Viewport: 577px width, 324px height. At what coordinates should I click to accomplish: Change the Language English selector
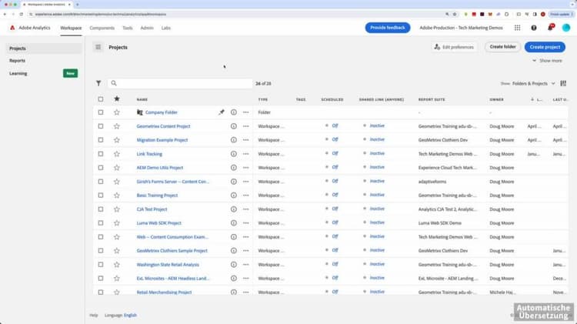(130, 316)
